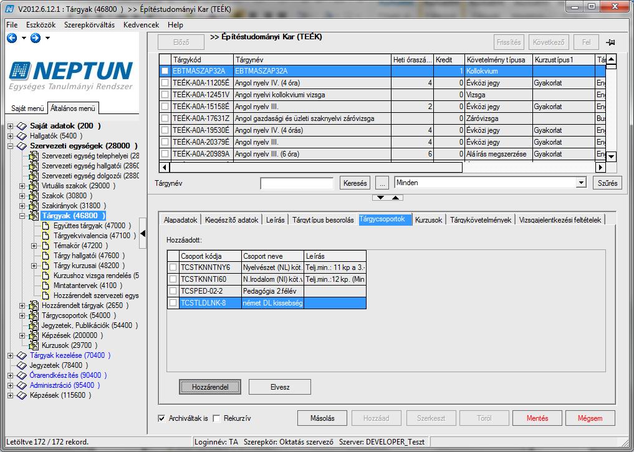634x452 pixels.
Task: Collapse the Tárgyak (46800) tree node
Action: (22, 216)
